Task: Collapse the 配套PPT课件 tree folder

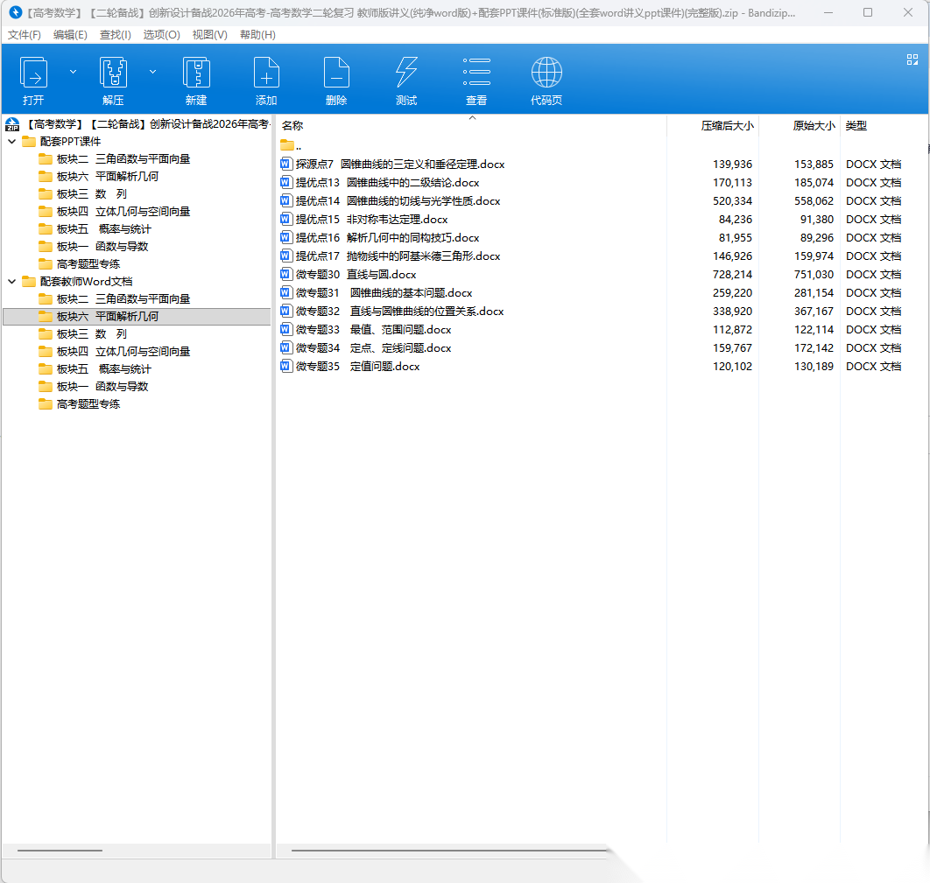Action: (x=12, y=142)
